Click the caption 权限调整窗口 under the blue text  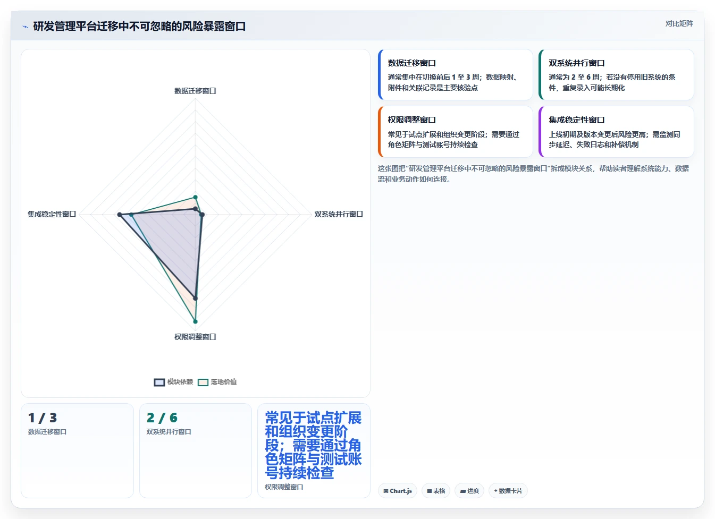point(284,487)
